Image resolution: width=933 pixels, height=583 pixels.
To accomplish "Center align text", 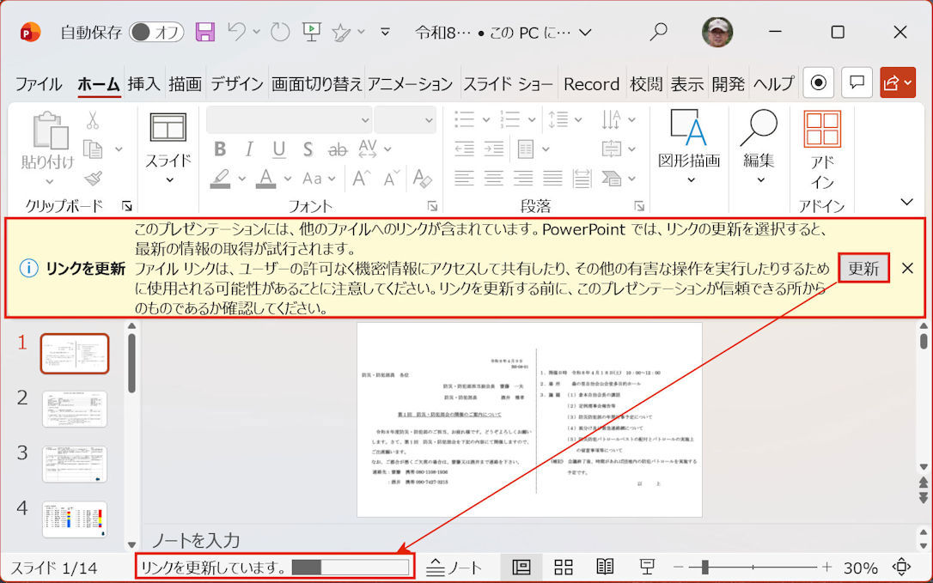I will point(493,178).
